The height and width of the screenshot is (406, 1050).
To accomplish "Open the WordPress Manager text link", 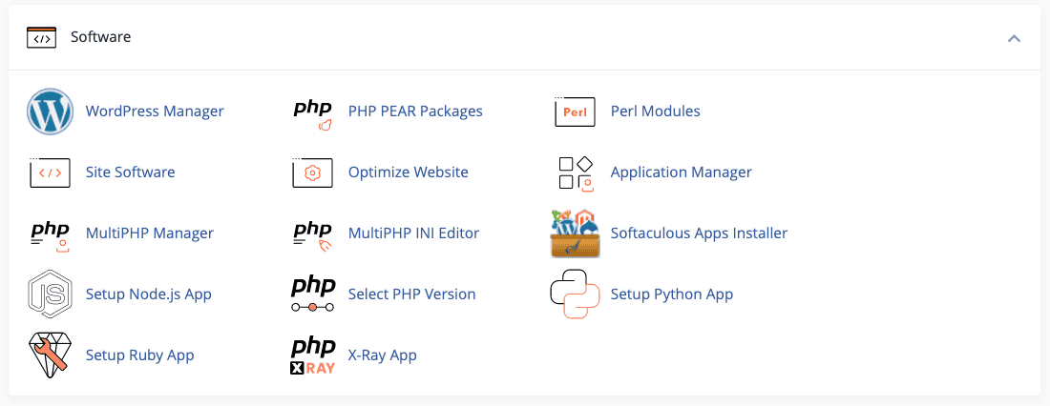I will click(x=155, y=112).
